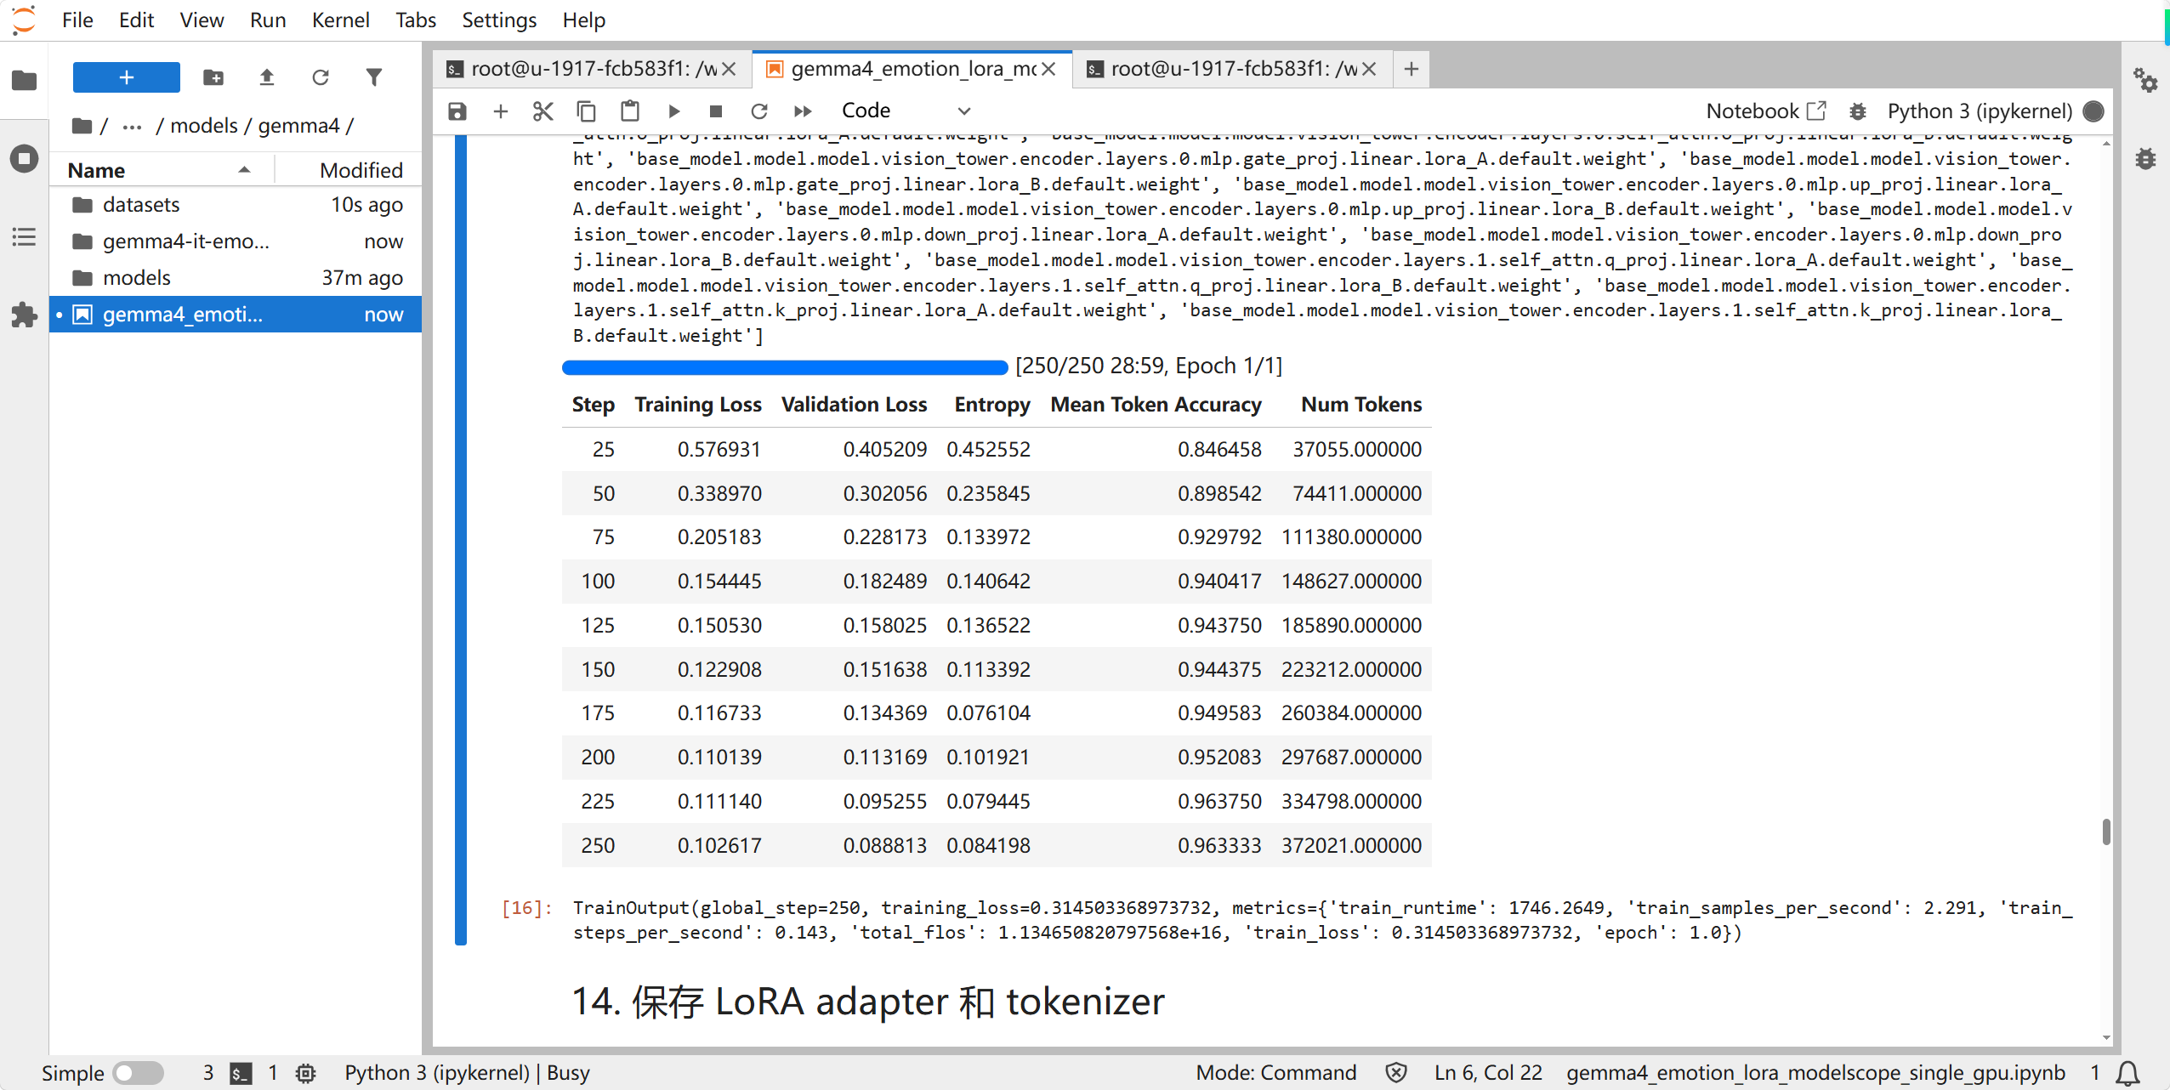Add a new launcher tab with plus

tap(1411, 69)
